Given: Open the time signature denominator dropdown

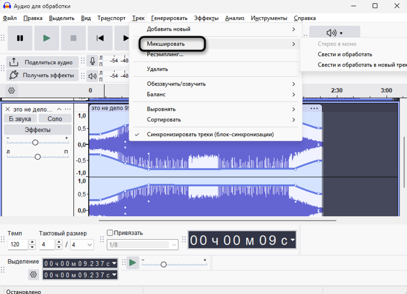Looking at the screenshot, I should pos(82,245).
